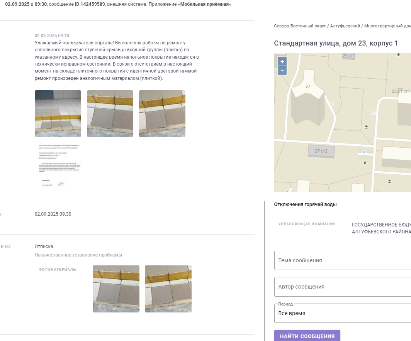The height and width of the screenshot is (341, 411).
Task: Click Многоквартирный дом breadcrumb
Action: coord(387,26)
